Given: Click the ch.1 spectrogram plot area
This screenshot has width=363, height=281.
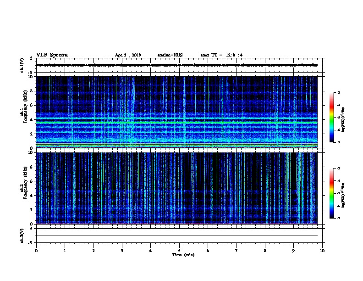Looking at the screenshot, I should pos(177,112).
